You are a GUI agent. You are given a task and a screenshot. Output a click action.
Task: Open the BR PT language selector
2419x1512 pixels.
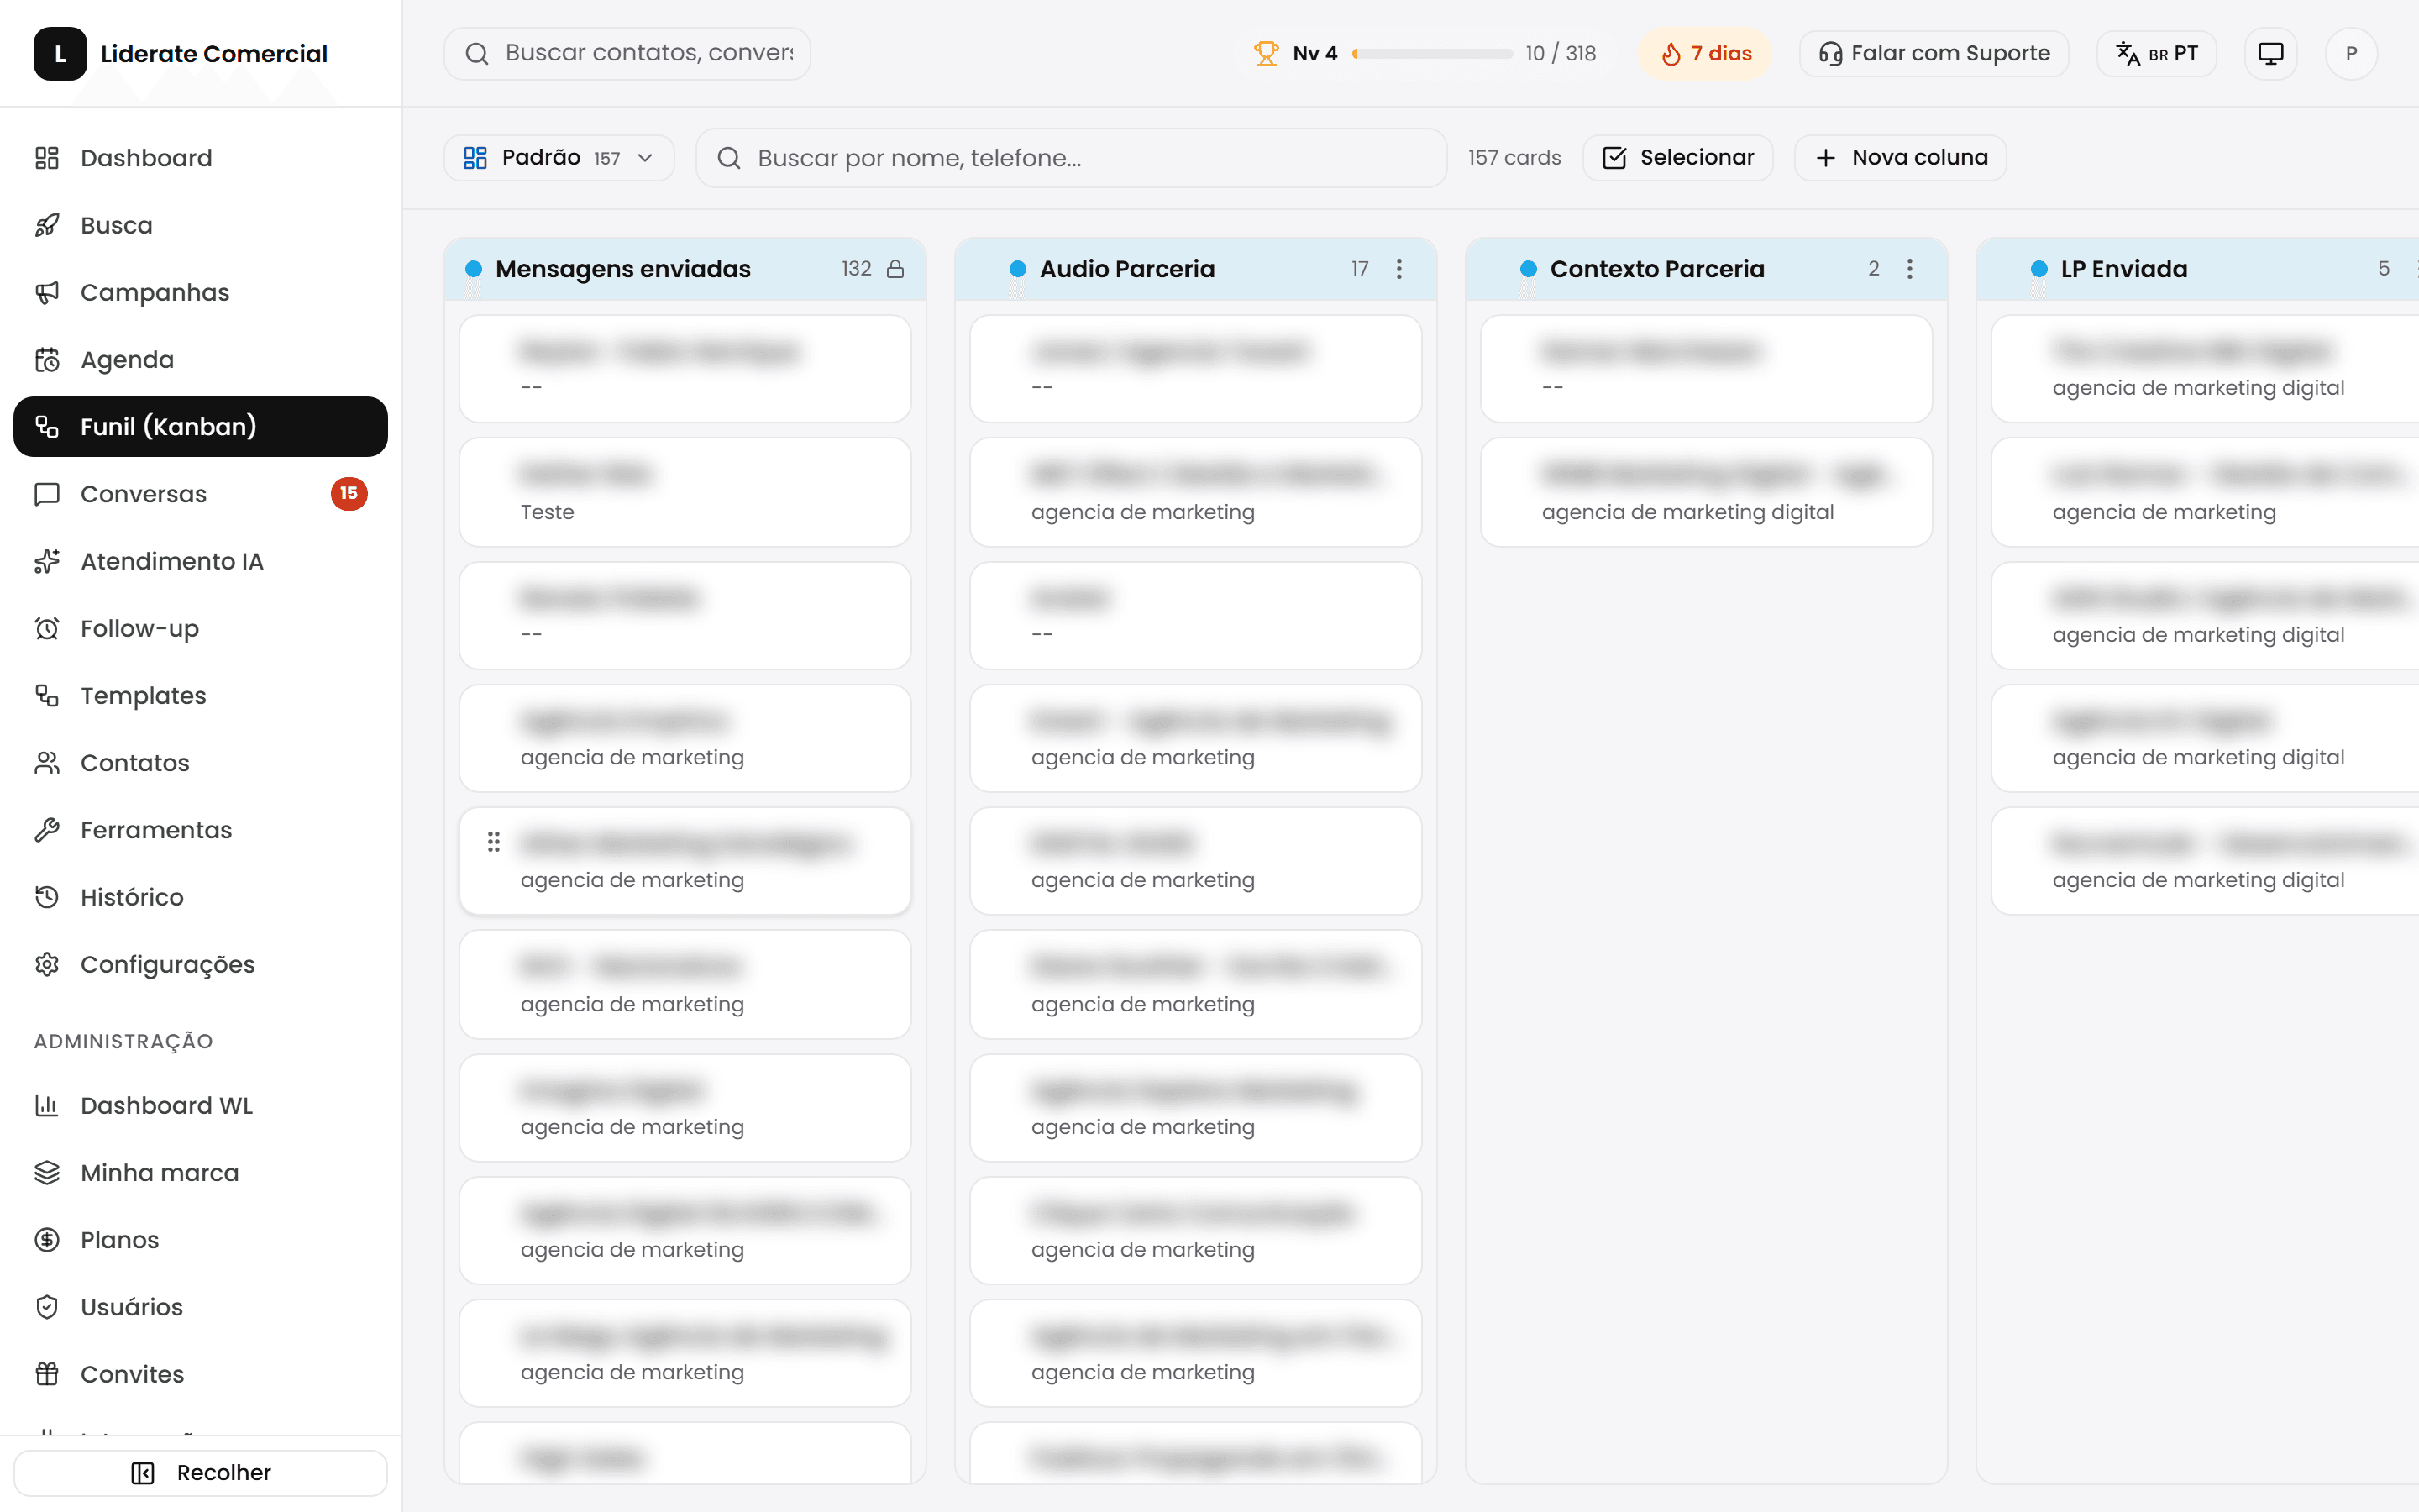click(2157, 53)
